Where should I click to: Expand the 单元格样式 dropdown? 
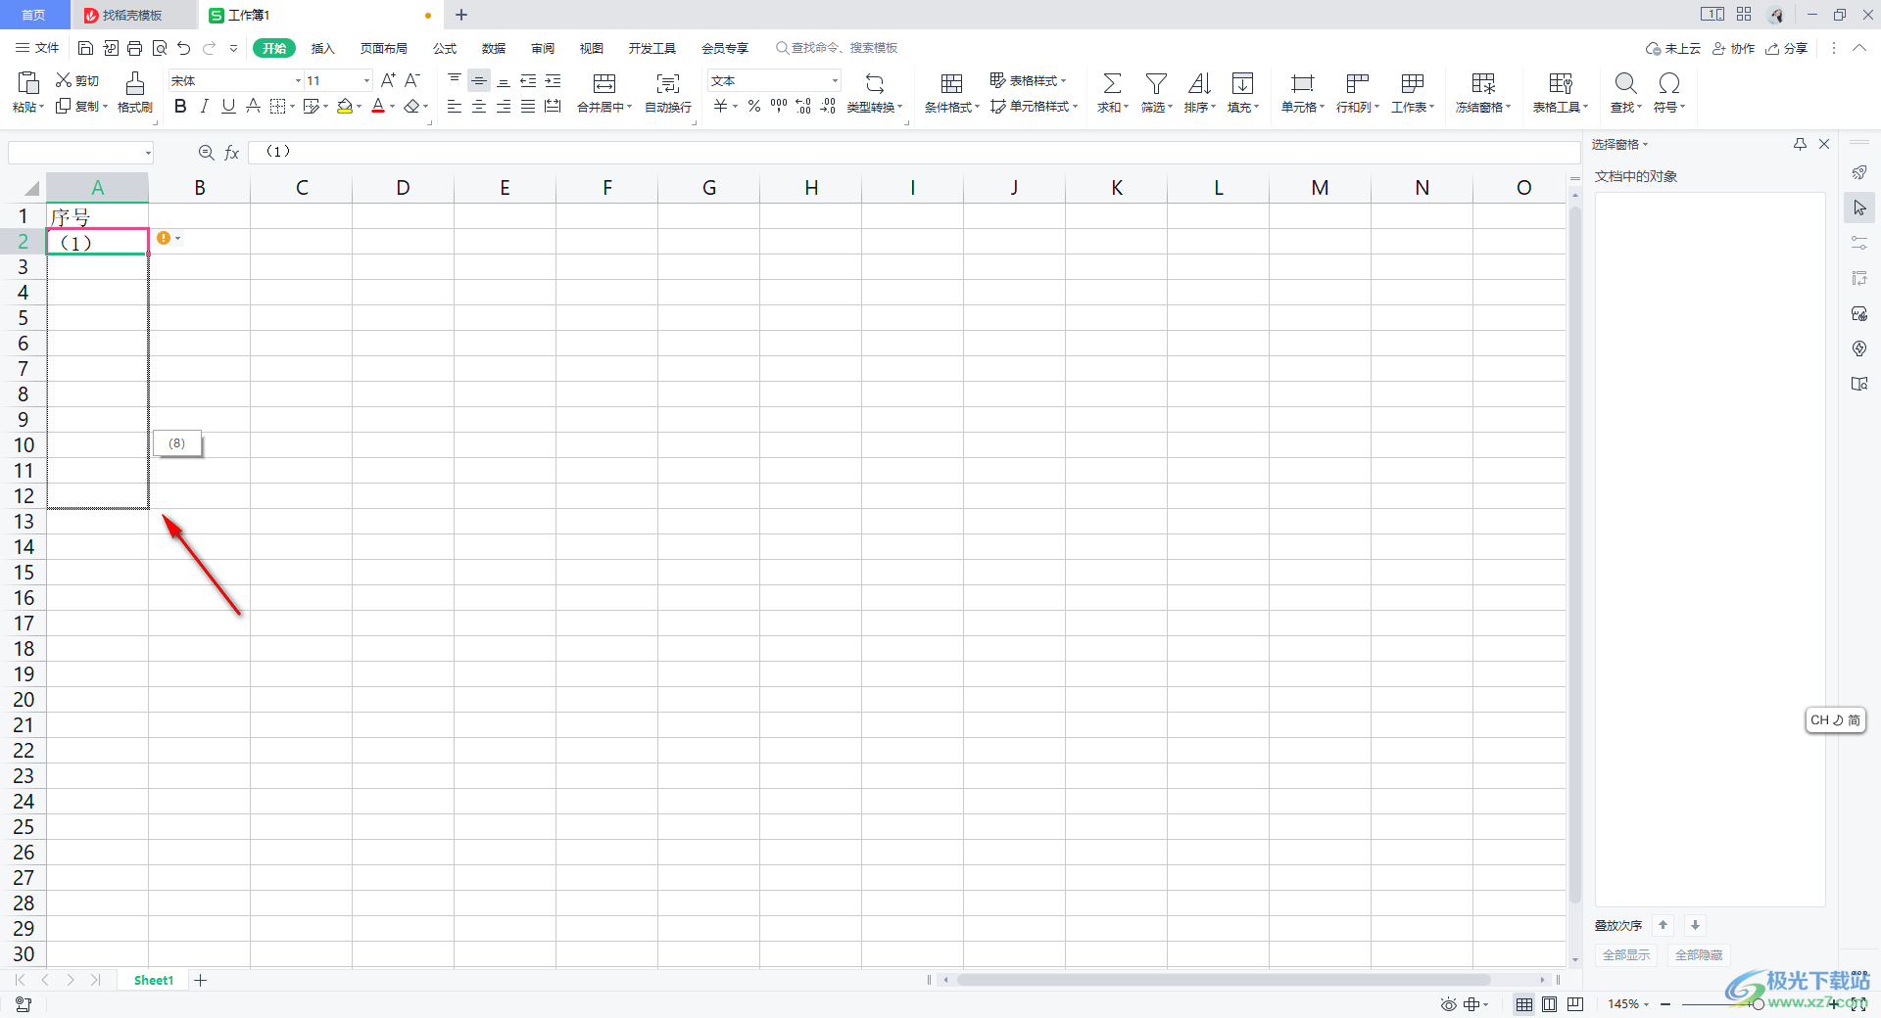pyautogui.click(x=1076, y=107)
